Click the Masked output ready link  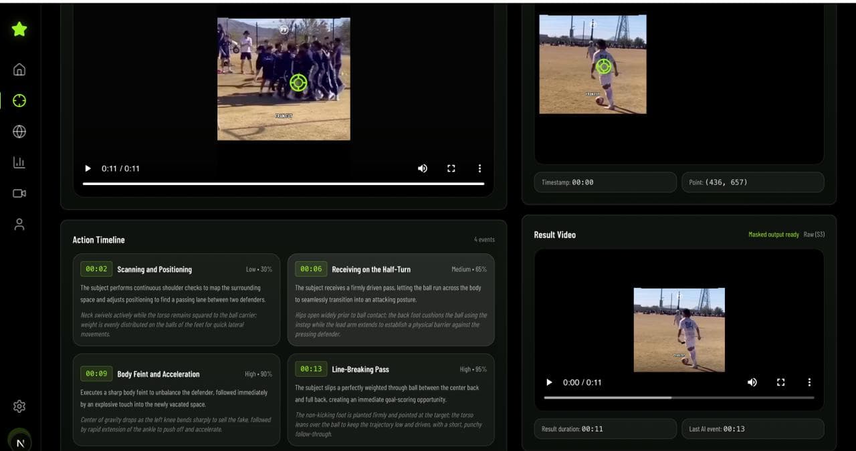pyautogui.click(x=772, y=235)
